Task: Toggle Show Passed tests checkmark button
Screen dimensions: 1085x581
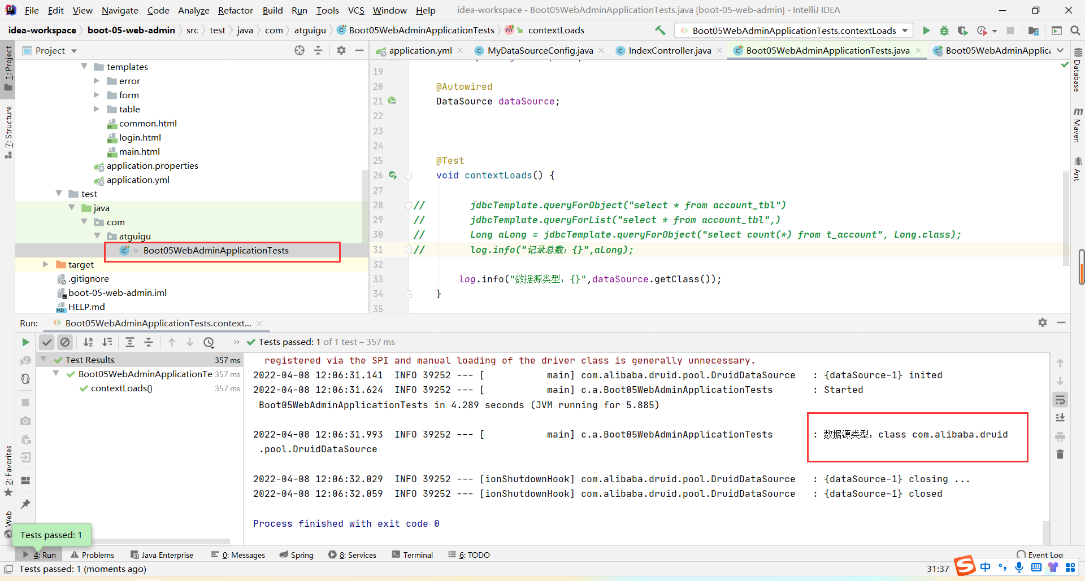Action: (x=47, y=342)
